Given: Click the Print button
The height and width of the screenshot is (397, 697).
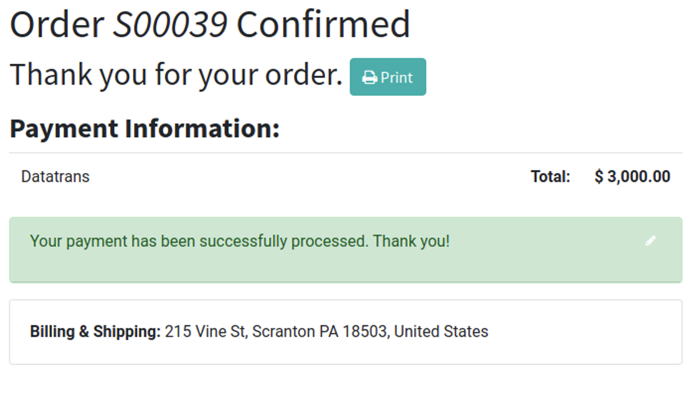Looking at the screenshot, I should click(x=387, y=77).
